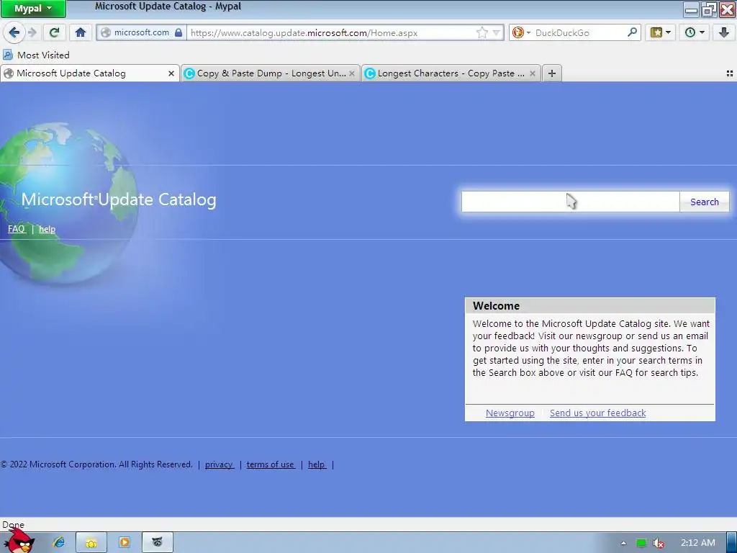Open the file explorer taskbar icon

point(91,543)
